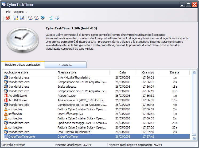Click 'Finestre totali registro applicazioni: 9.264' status
The width and height of the screenshot is (199, 148).
pyautogui.click(x=135, y=145)
